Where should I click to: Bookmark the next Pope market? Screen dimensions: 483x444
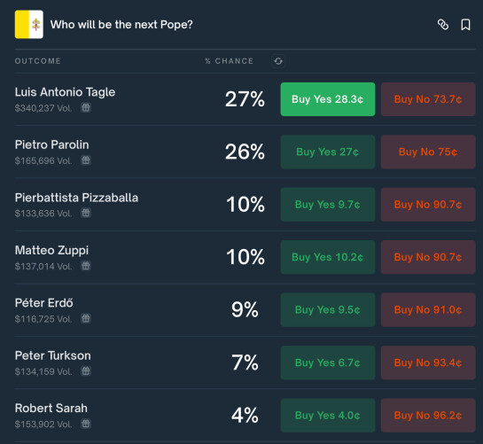pos(465,25)
